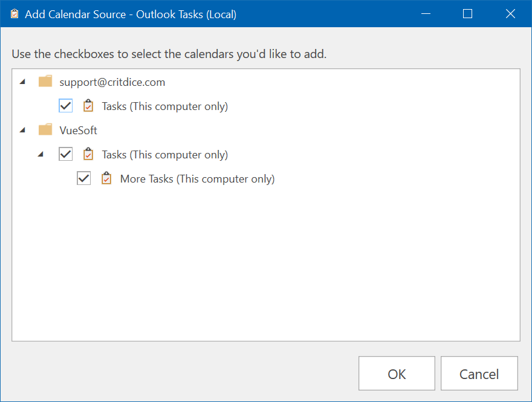Image resolution: width=532 pixels, height=402 pixels.
Task: Maximize the Add Calendar Source window
Action: click(467, 14)
